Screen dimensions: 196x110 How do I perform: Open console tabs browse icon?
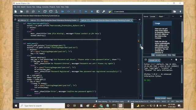[145, 60]
